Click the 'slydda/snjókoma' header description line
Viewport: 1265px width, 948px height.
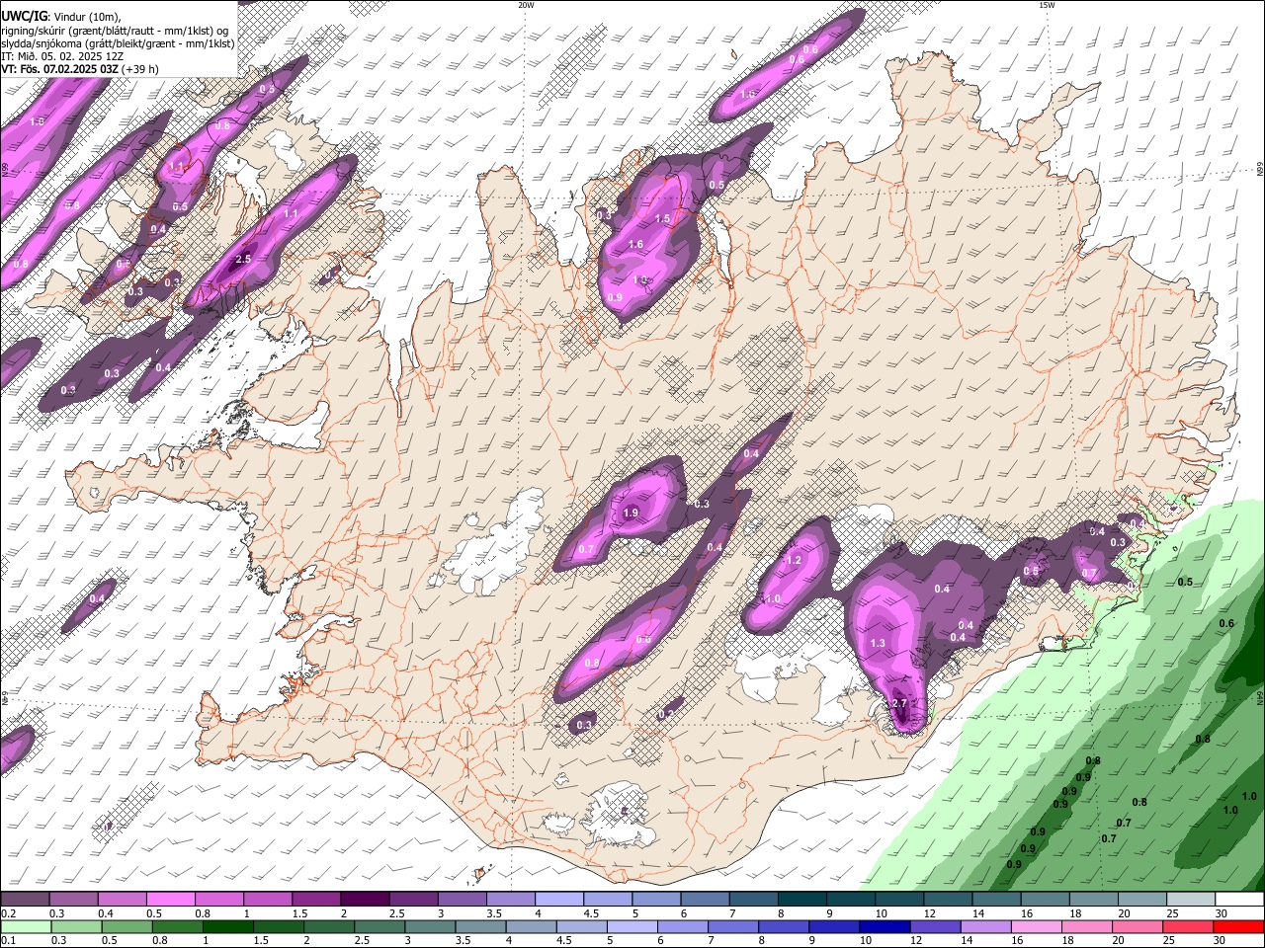[118, 43]
